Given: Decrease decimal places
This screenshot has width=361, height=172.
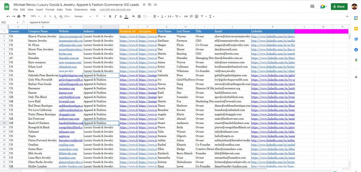Looking at the screenshot, I should click(55, 16).
